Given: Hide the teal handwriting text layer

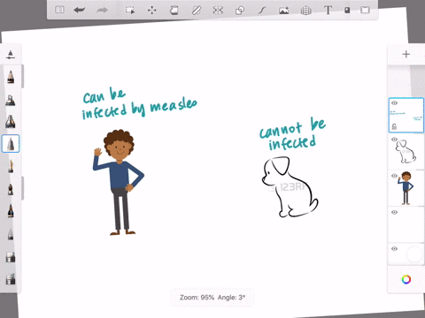Looking at the screenshot, I should point(394,102).
